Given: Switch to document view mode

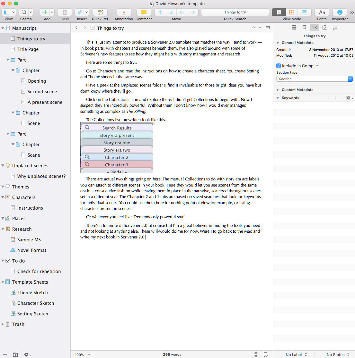Looking at the screenshot, I should tap(279, 12).
